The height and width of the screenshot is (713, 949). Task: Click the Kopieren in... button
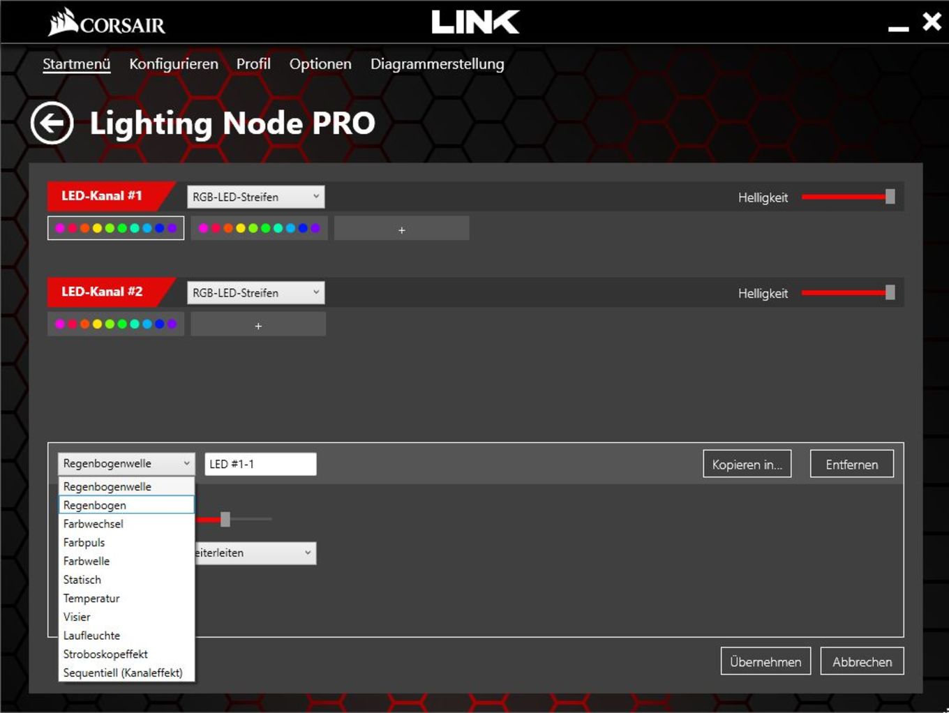point(747,464)
